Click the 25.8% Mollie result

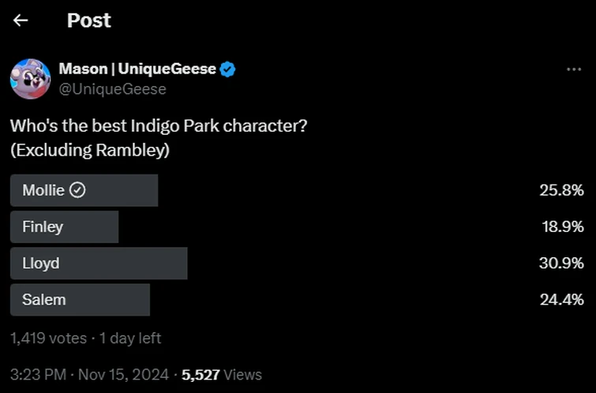pos(561,190)
